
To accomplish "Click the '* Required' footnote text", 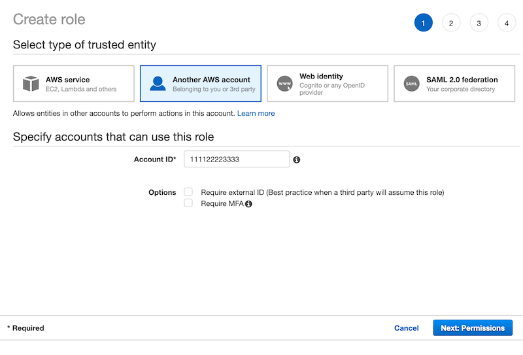I will tap(25, 328).
